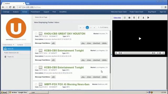
Task: Click Portal: Future Client link
Action: pyautogui.click(x=136, y=12)
